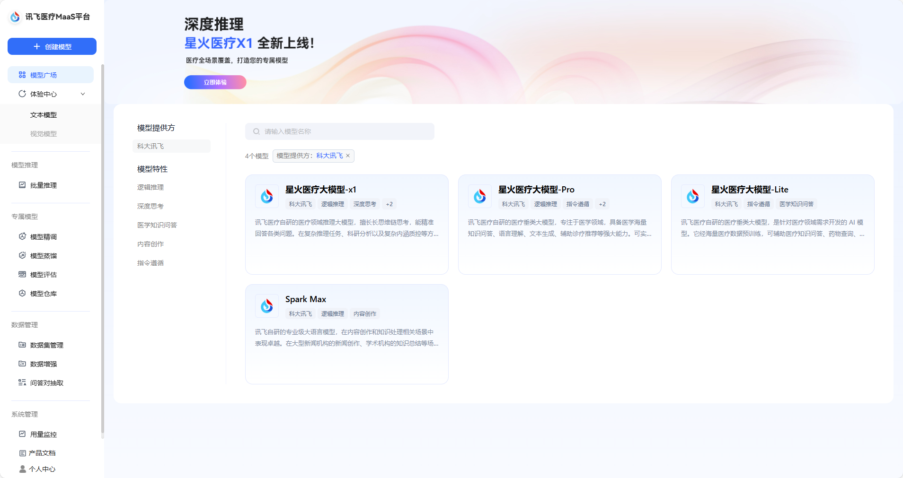Open Spark Max card title

(x=306, y=299)
